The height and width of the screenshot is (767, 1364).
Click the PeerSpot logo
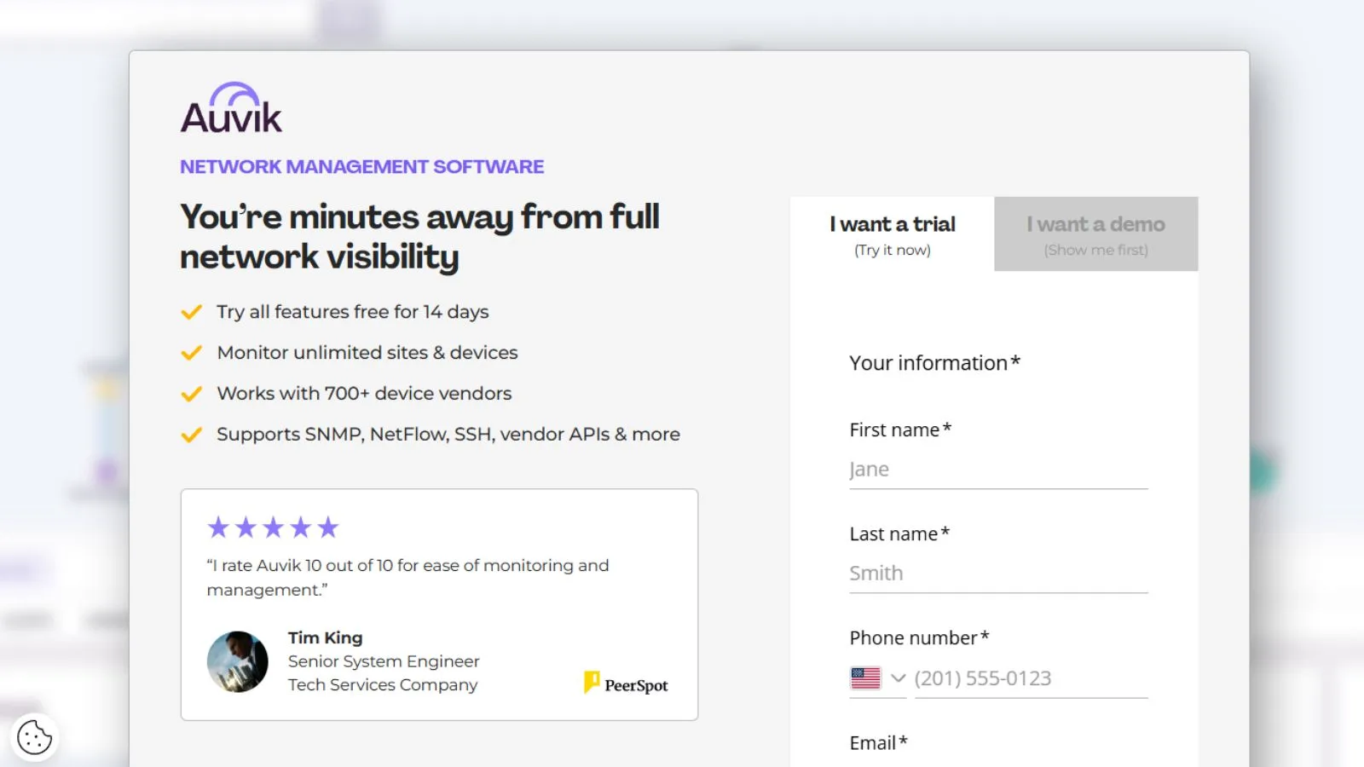[626, 683]
